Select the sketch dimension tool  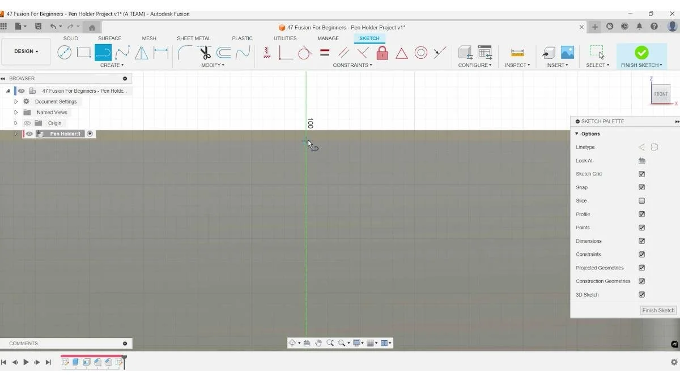(x=161, y=53)
